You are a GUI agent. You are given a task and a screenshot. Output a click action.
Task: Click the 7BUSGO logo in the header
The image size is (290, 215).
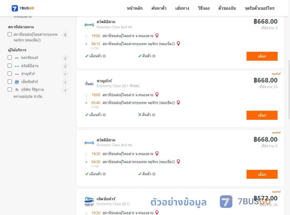(x=23, y=8)
